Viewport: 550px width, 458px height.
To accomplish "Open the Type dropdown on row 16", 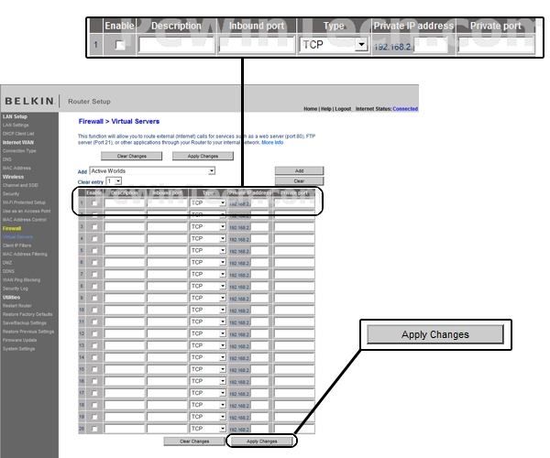I will click(x=208, y=381).
